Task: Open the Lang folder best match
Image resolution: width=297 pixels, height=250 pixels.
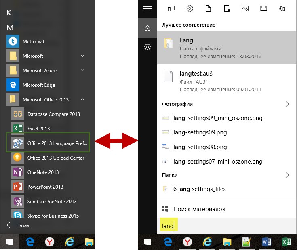Action: pyautogui.click(x=227, y=48)
